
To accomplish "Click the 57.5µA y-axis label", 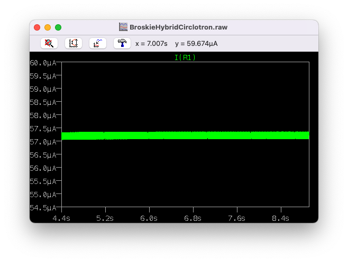I will 43,129.
